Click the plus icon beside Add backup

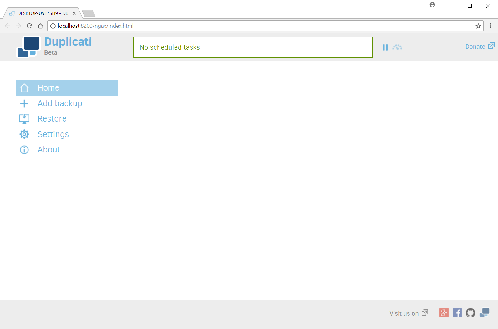click(24, 103)
